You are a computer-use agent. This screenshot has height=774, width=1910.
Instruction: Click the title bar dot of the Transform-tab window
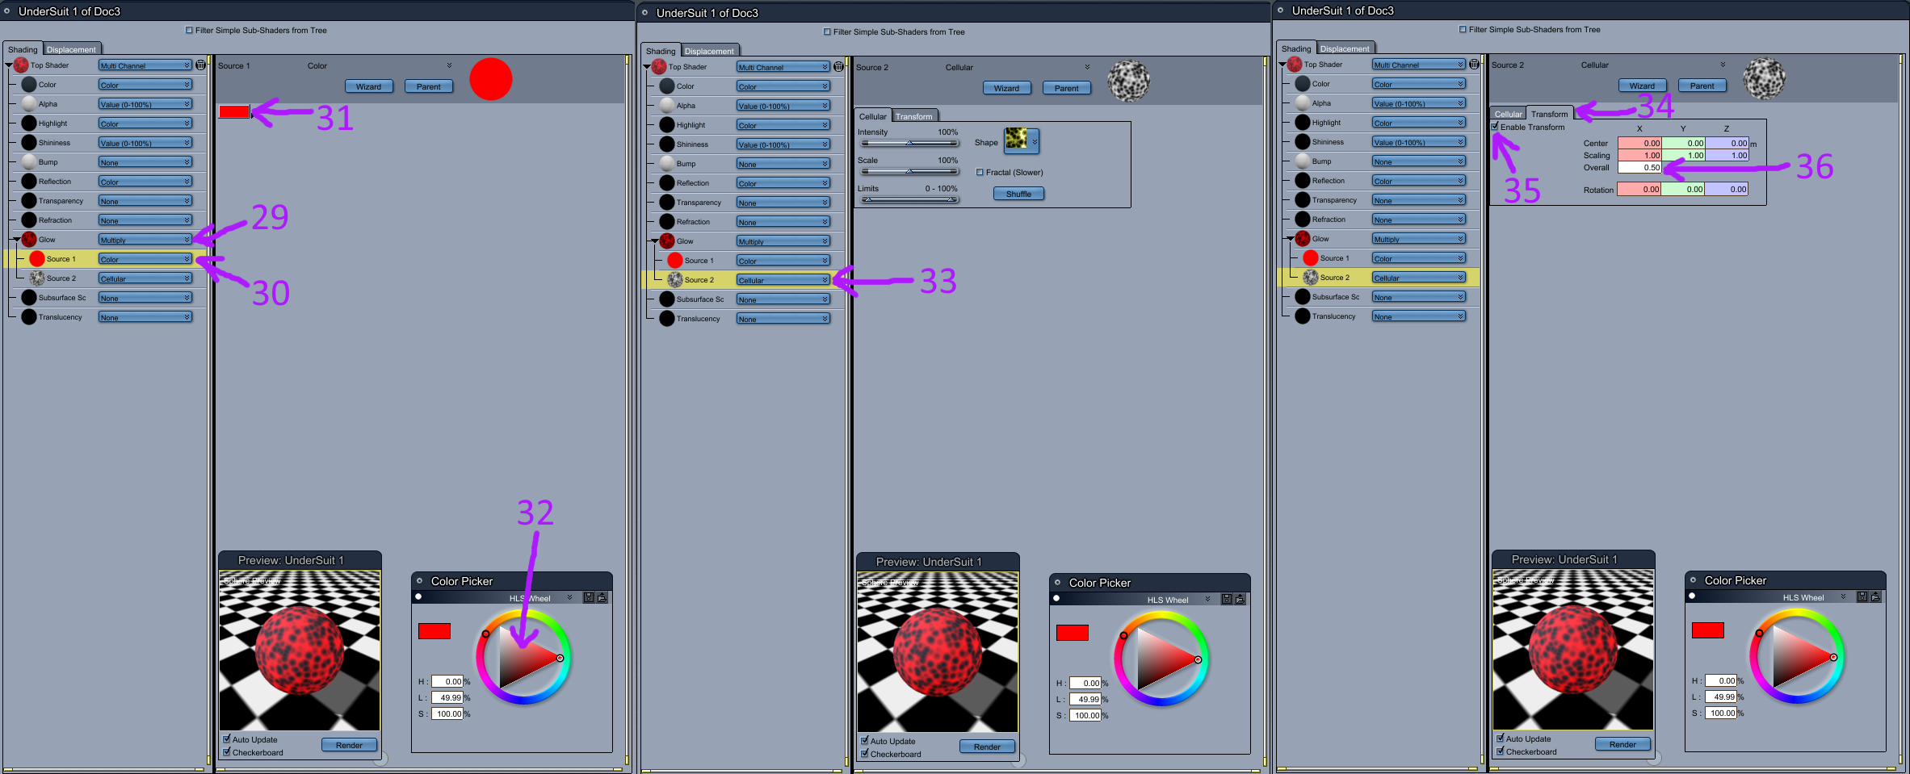click(x=1280, y=10)
